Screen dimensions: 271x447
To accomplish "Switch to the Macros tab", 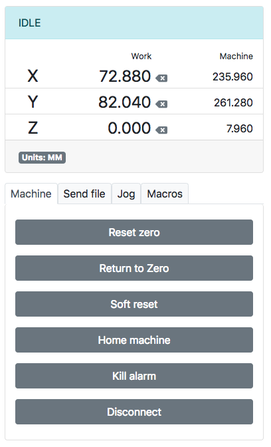I will (x=165, y=194).
